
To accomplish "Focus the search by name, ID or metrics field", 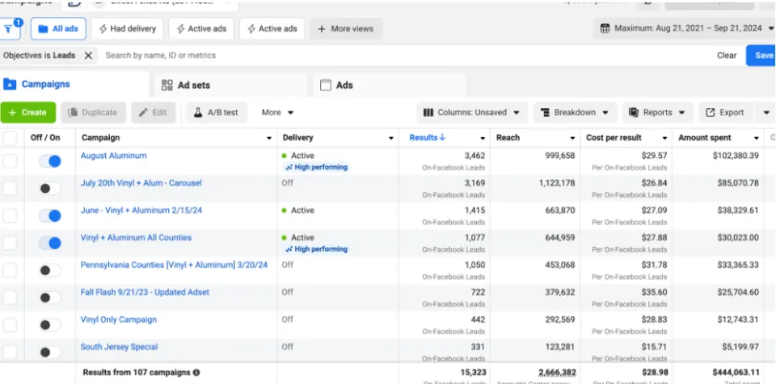I will [x=406, y=56].
